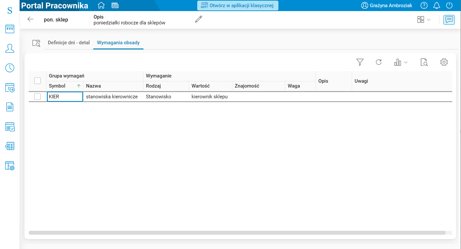The image size is (461, 249).
Task: Filter the table with the funnel icon
Action: 360,62
